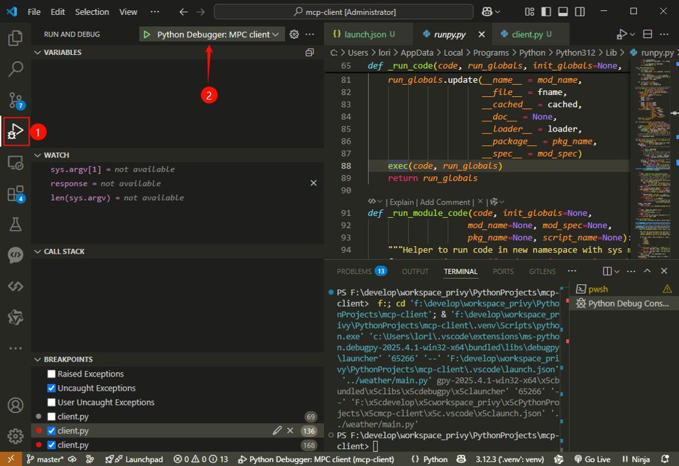679x466 pixels.
Task: Open the Selection menu
Action: (x=92, y=12)
